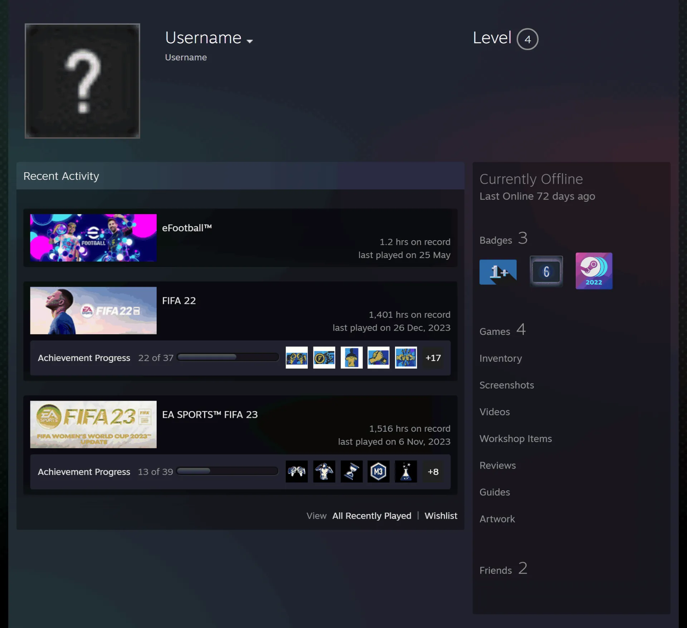Open the Wishlist link

coord(441,516)
